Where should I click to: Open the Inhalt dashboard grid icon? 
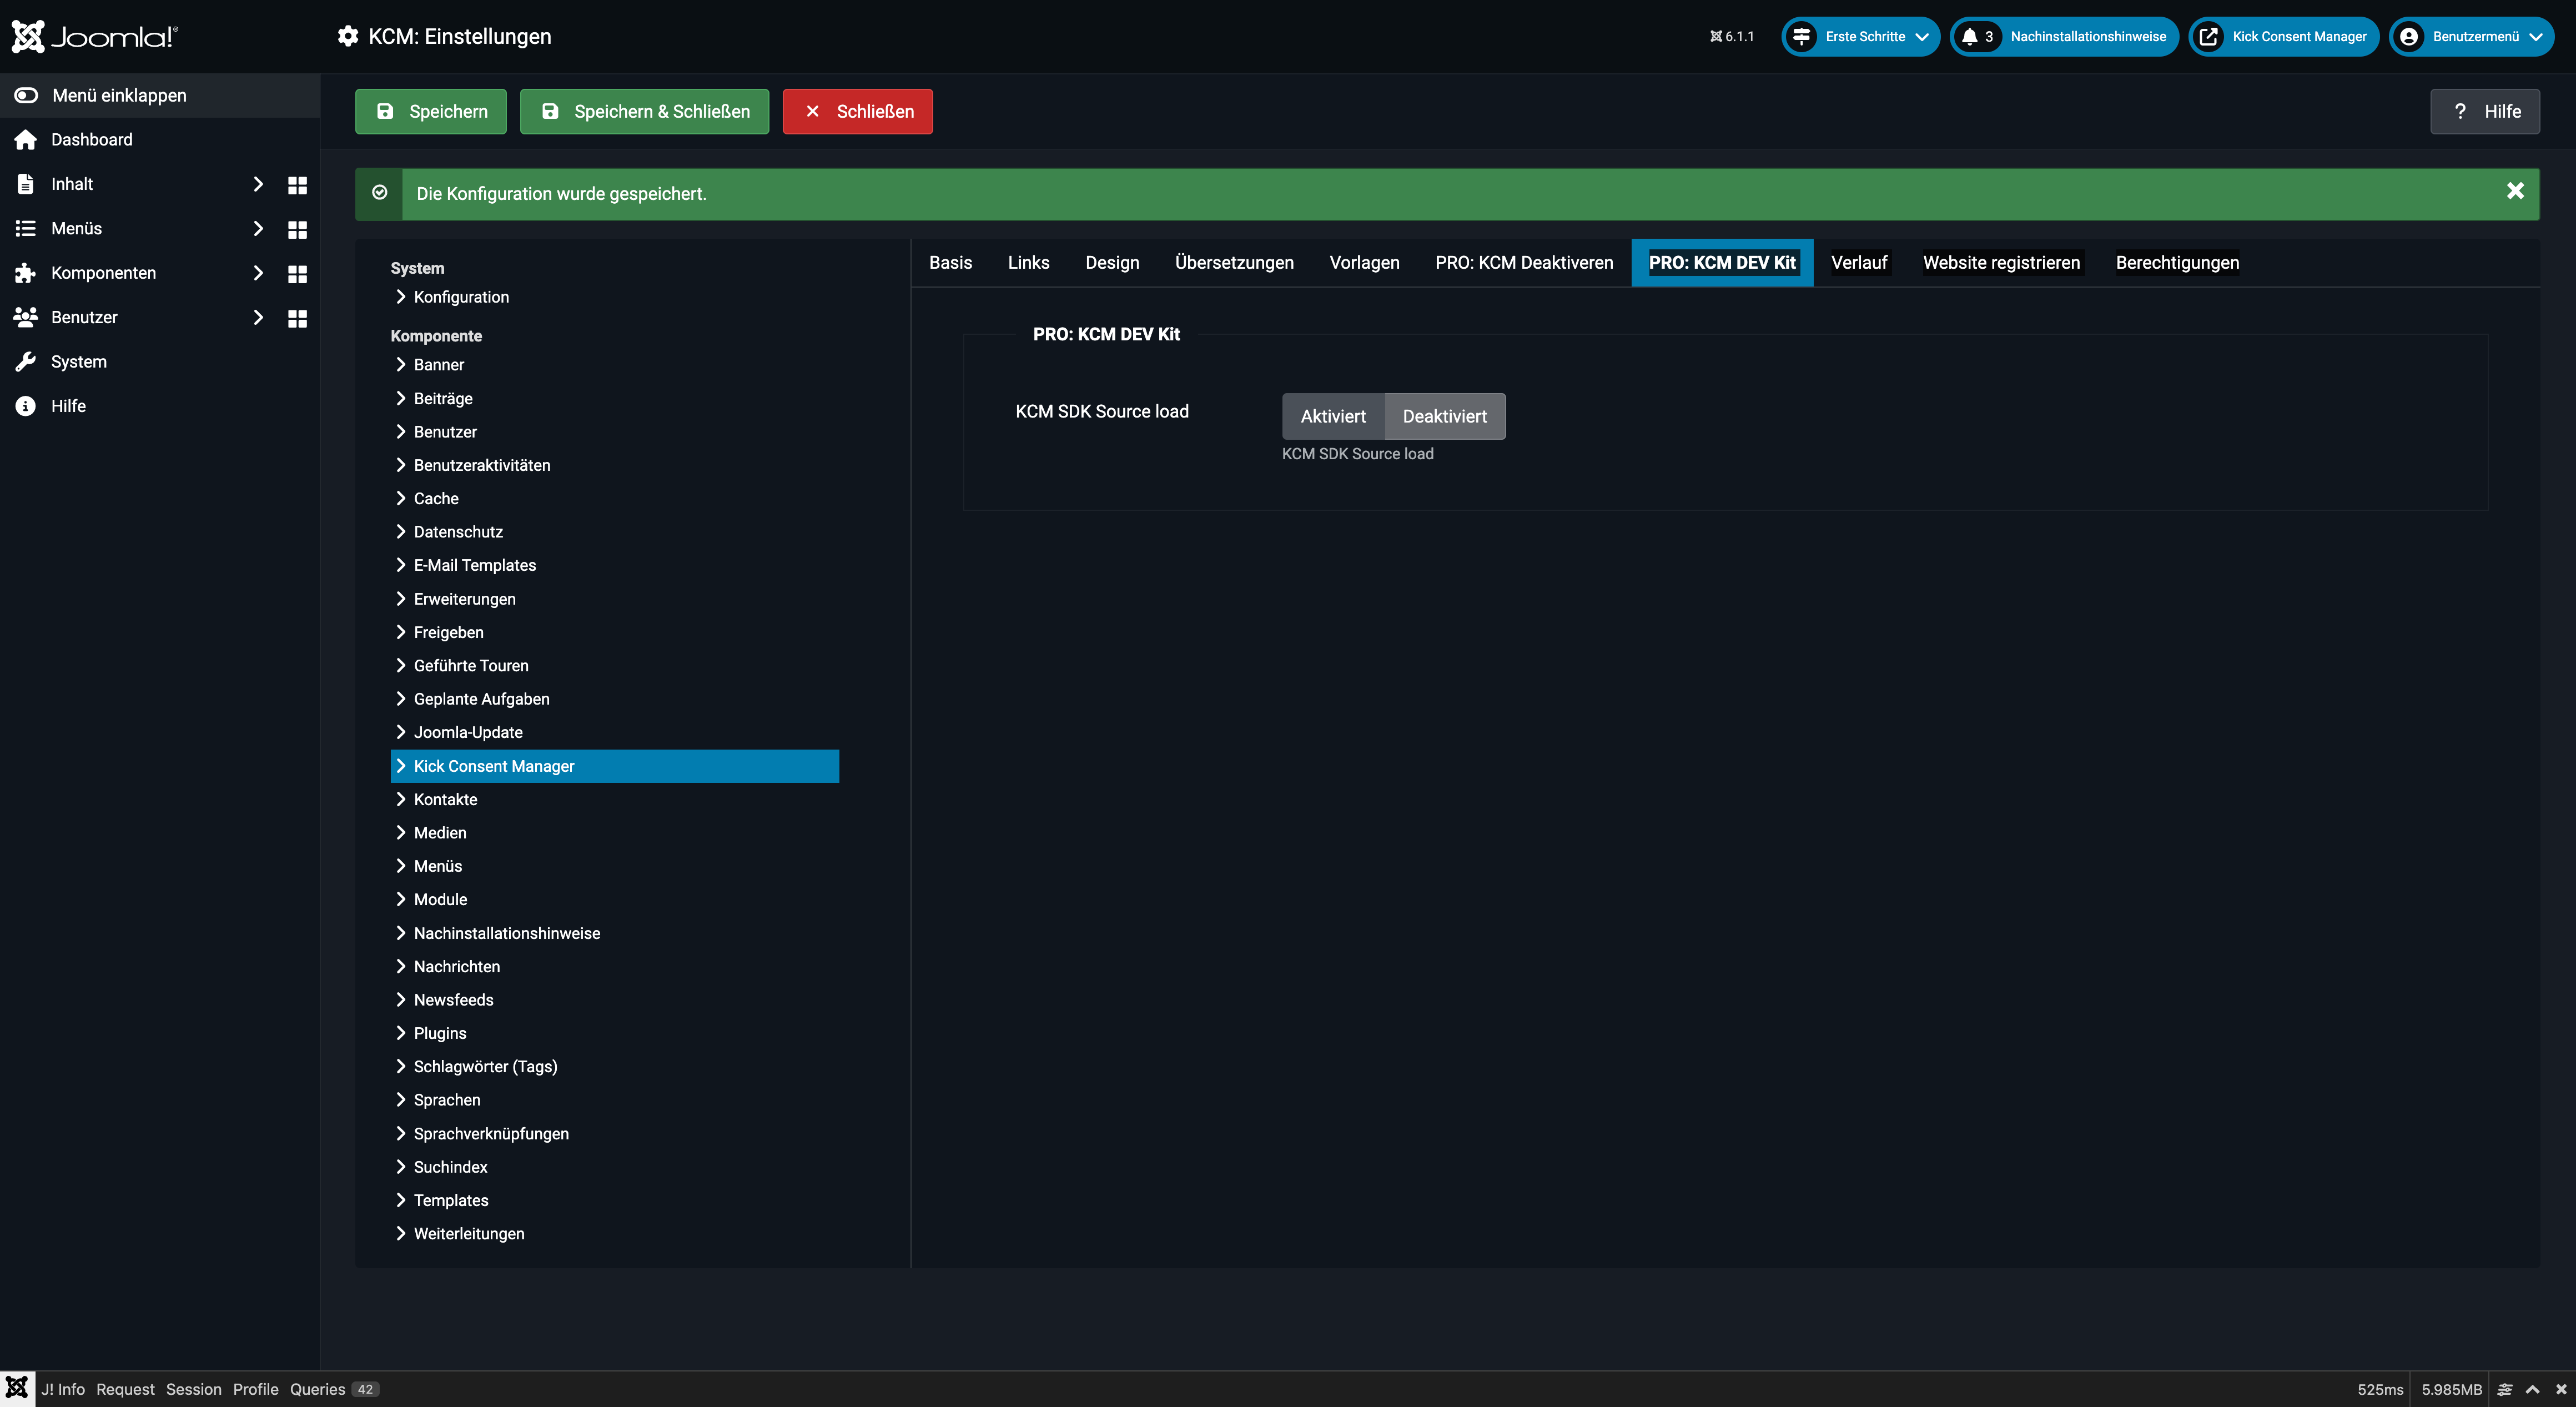coord(297,185)
